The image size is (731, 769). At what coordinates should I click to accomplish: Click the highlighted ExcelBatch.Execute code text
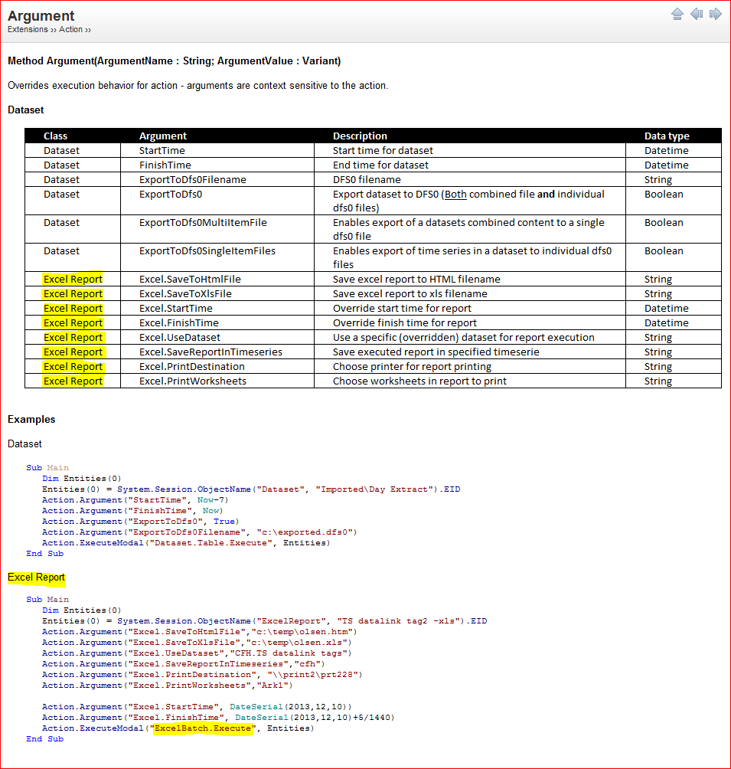click(x=203, y=728)
